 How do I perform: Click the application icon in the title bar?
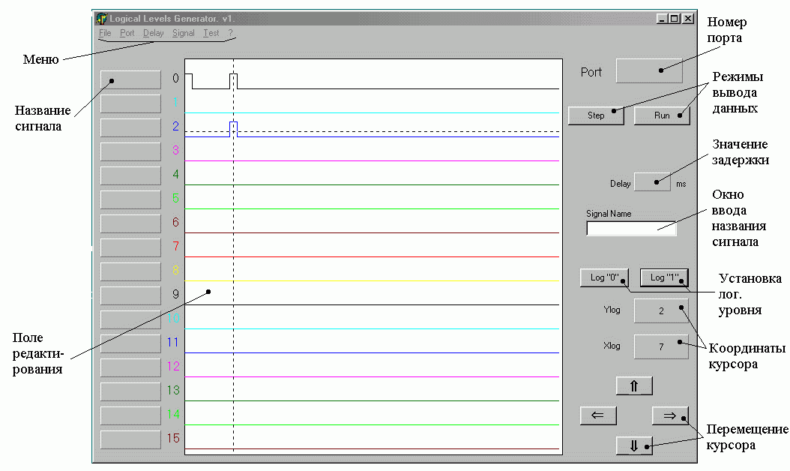point(102,19)
